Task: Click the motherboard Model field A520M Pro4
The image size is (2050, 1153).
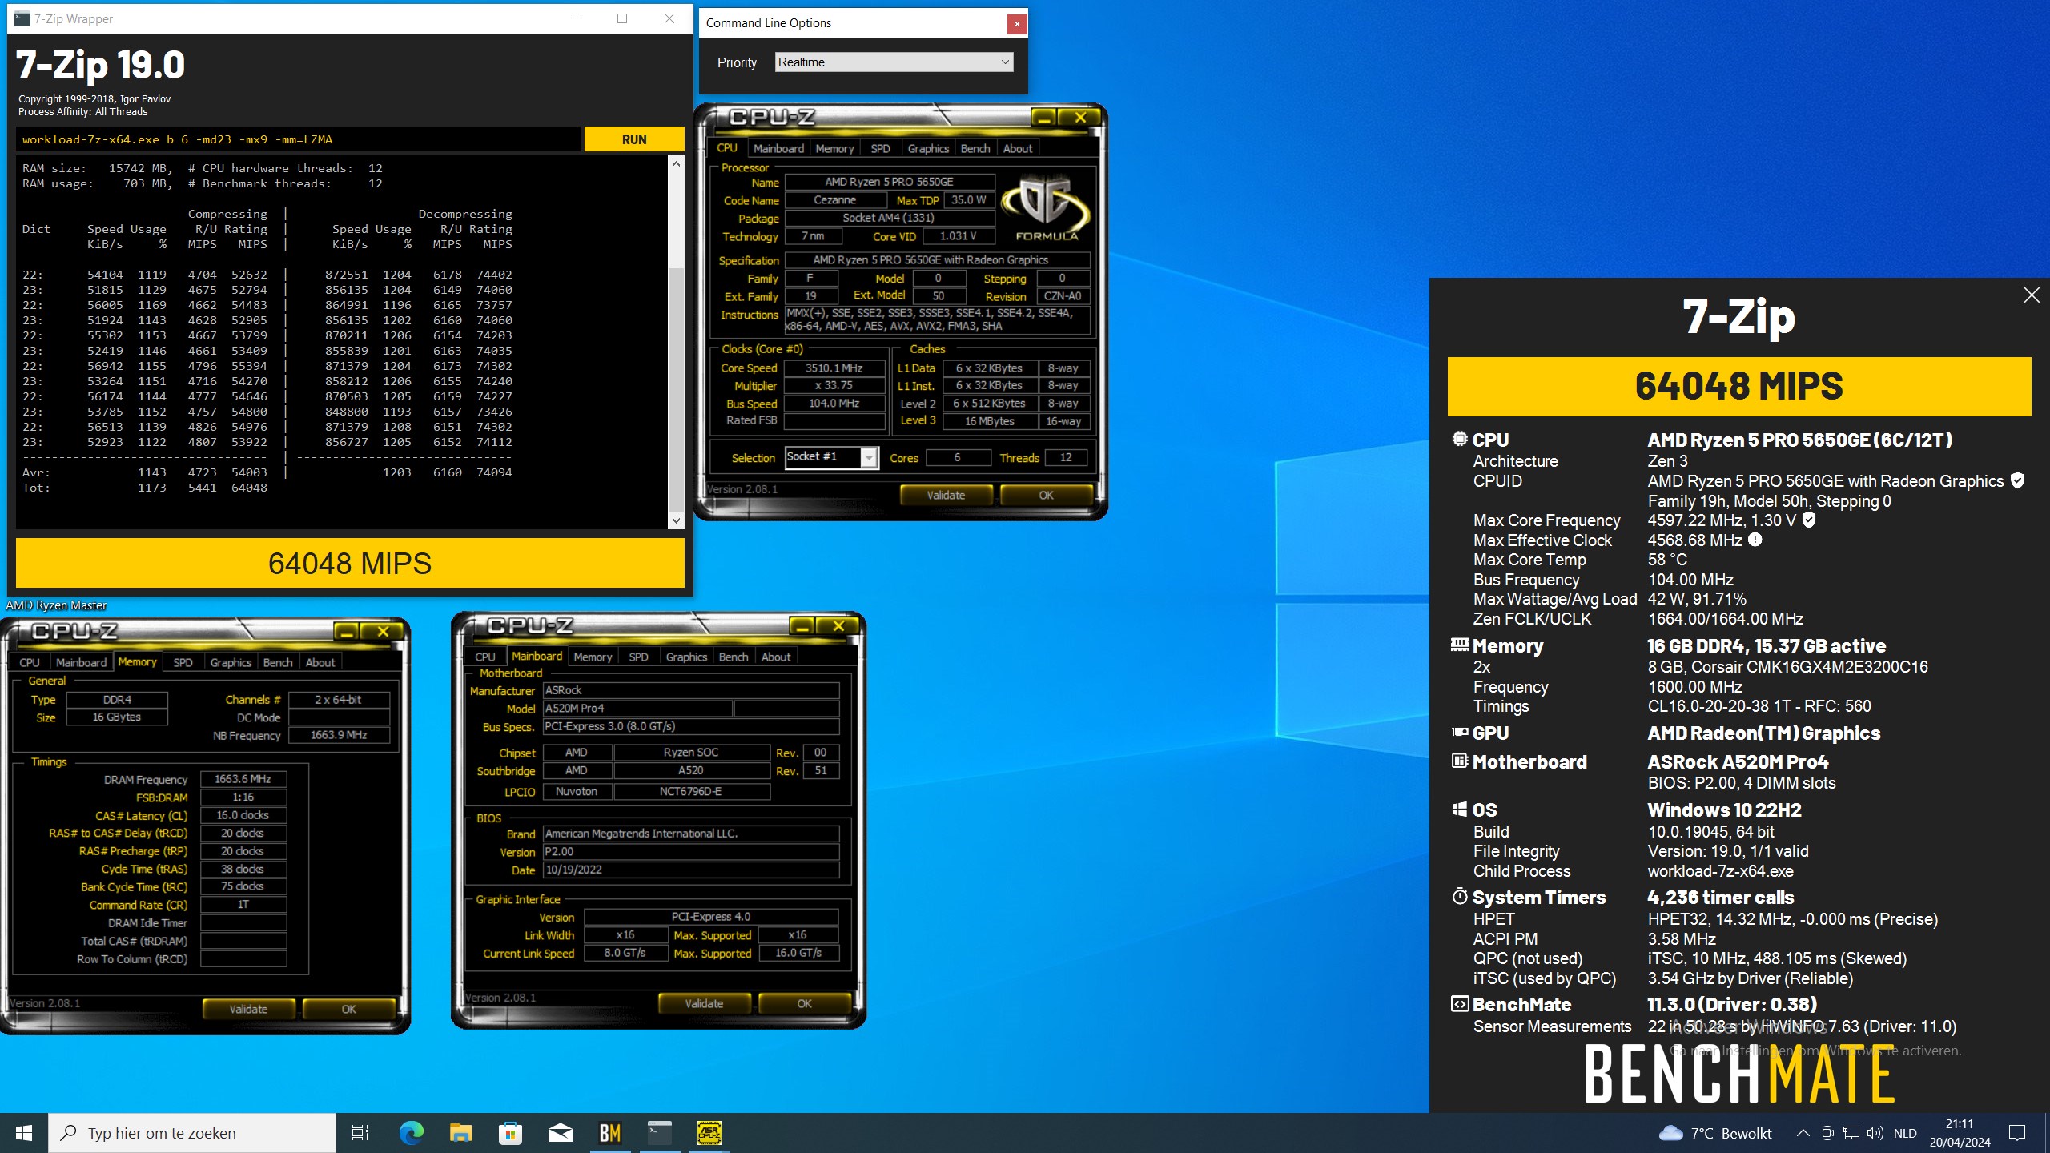Action: [x=637, y=708]
